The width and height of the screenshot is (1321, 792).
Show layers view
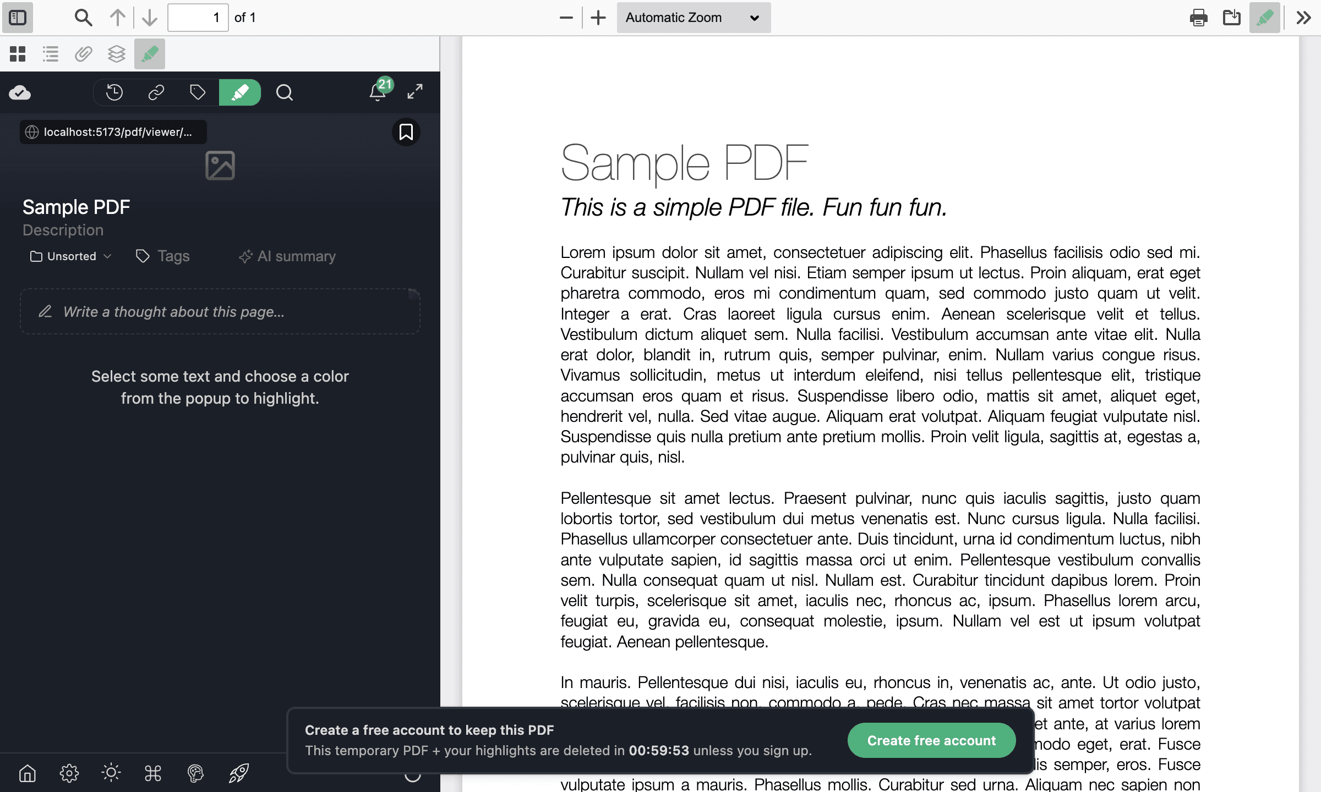[x=117, y=54]
